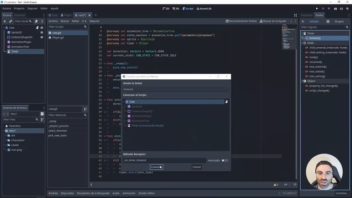This screenshot has width=352, height=198.
Task: Switch to the AssetLib workspace
Action: coord(204,9)
